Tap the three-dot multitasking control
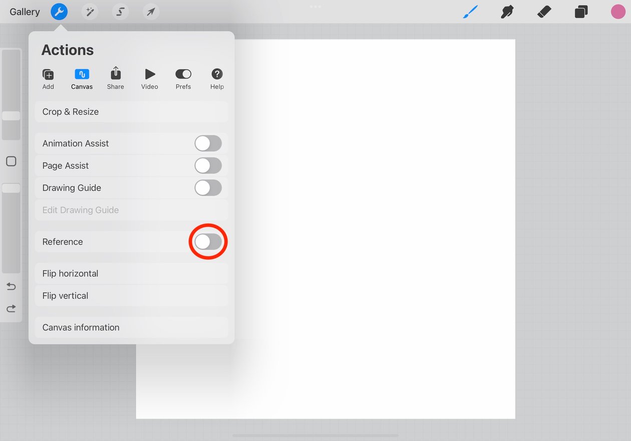 315,7
